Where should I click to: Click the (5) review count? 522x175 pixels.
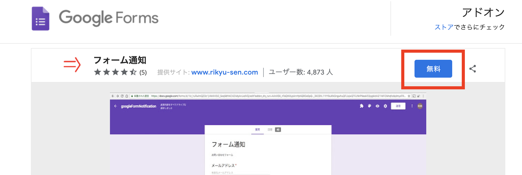coord(143,72)
